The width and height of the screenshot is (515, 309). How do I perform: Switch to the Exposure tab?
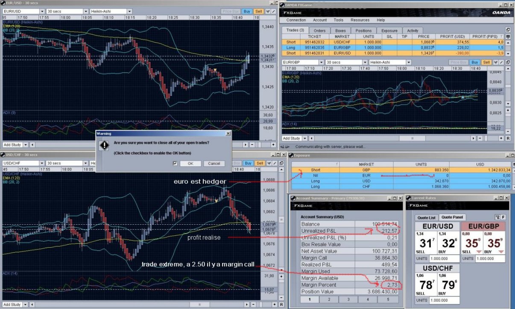click(389, 31)
